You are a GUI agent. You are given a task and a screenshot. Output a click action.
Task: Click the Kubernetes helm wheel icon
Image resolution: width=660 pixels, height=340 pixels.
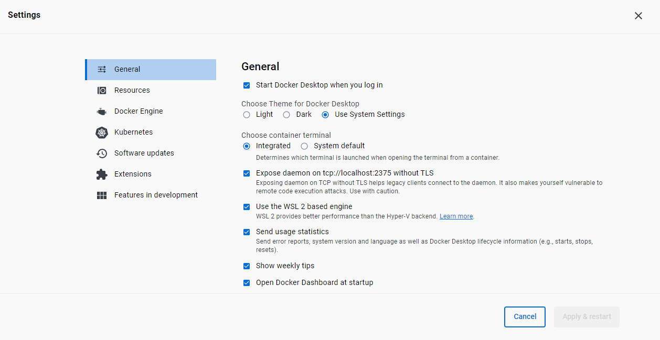[102, 133]
